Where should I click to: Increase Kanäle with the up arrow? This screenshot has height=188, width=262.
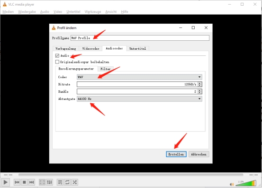(x=199, y=90)
